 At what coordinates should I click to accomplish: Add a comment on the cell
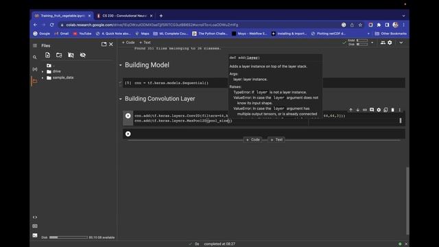(x=372, y=110)
